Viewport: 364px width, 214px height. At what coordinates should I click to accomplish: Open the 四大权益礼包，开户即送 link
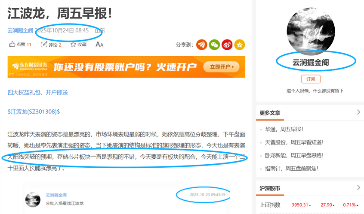pyautogui.click(x=37, y=93)
